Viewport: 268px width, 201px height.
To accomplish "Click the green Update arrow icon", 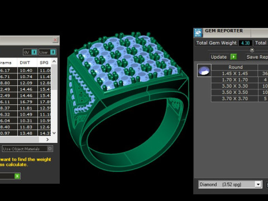I will pyautogui.click(x=233, y=56).
